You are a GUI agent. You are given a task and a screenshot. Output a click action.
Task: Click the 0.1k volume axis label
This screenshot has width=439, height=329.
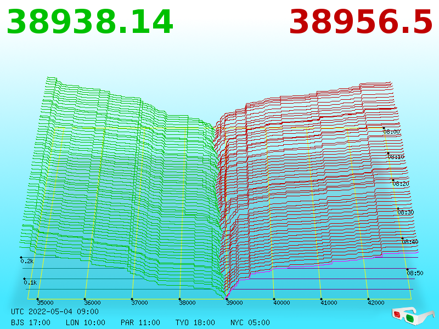pyautogui.click(x=30, y=282)
